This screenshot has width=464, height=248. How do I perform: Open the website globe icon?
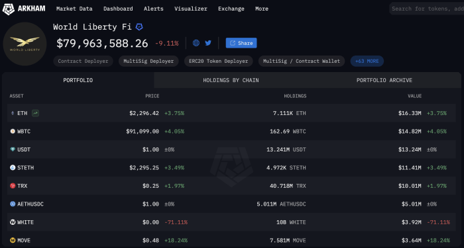(x=196, y=43)
